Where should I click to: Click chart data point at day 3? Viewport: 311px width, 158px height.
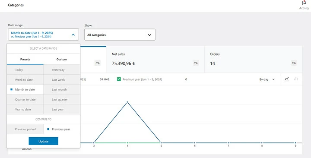pyautogui.click(x=94, y=142)
